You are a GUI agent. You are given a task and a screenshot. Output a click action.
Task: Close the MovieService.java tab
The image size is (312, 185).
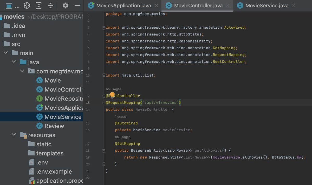294,5
